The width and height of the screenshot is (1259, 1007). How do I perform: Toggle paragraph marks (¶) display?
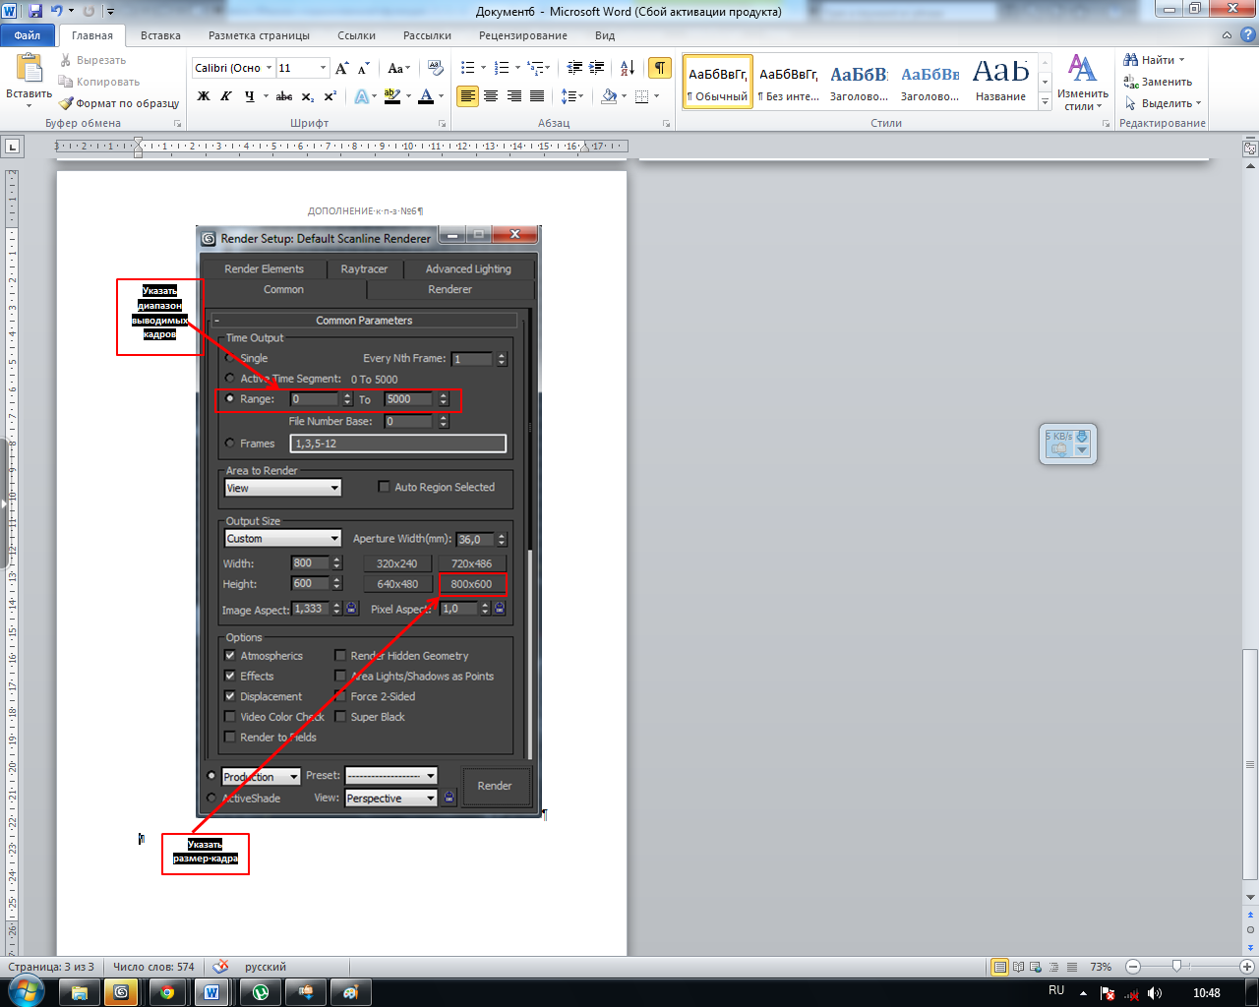pyautogui.click(x=660, y=68)
